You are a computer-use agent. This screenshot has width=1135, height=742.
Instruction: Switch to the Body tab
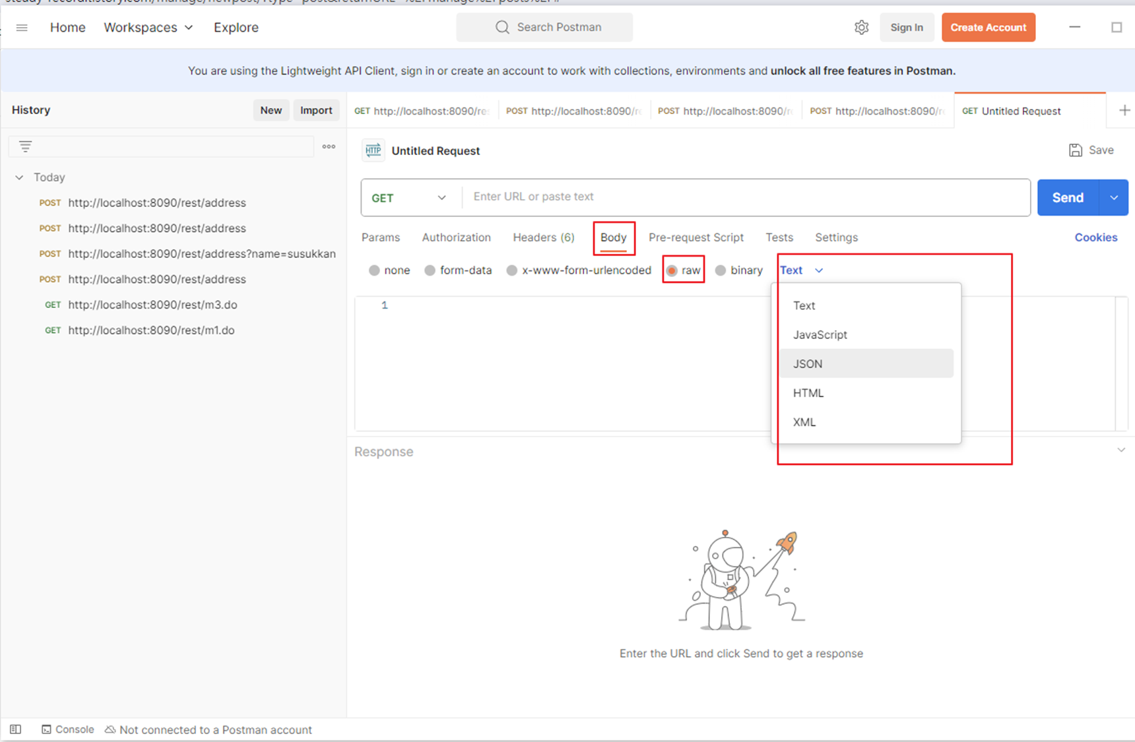click(614, 237)
